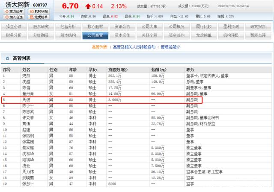
Task: Click the salary value 30.13万
Action: 158,172
